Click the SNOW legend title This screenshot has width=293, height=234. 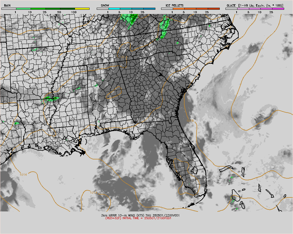pyautogui.click(x=105, y=5)
